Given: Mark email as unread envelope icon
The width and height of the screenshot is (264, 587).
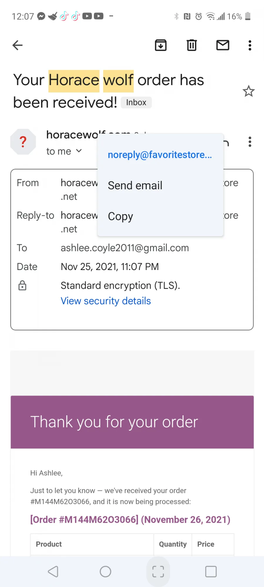Looking at the screenshot, I should pos(223,45).
